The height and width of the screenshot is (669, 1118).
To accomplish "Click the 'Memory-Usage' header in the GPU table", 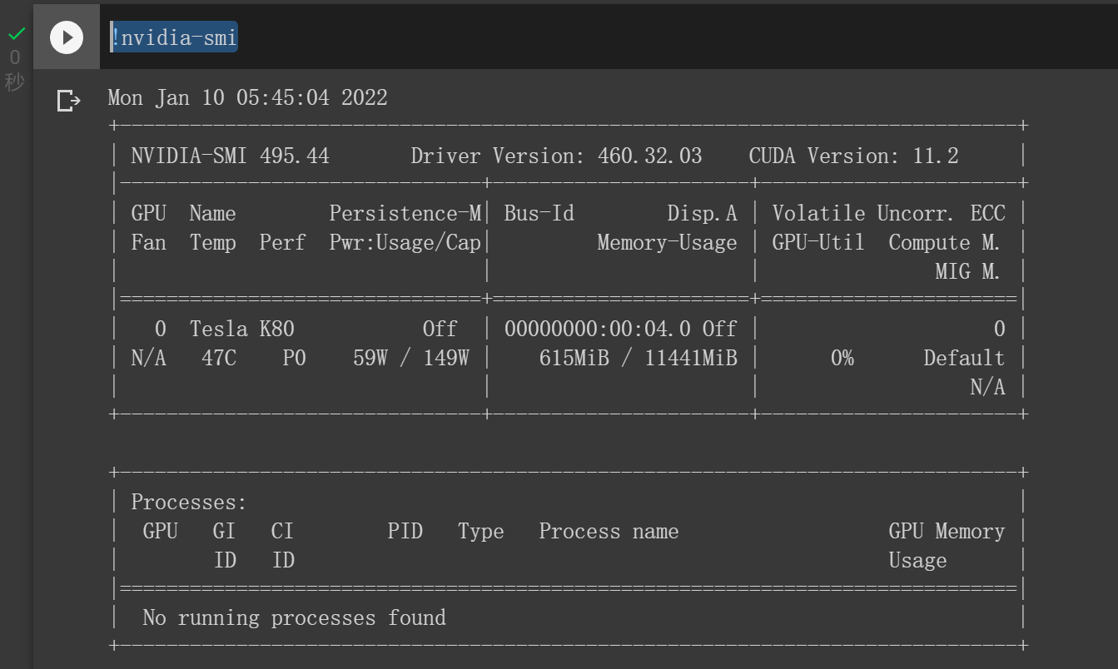I will [667, 243].
